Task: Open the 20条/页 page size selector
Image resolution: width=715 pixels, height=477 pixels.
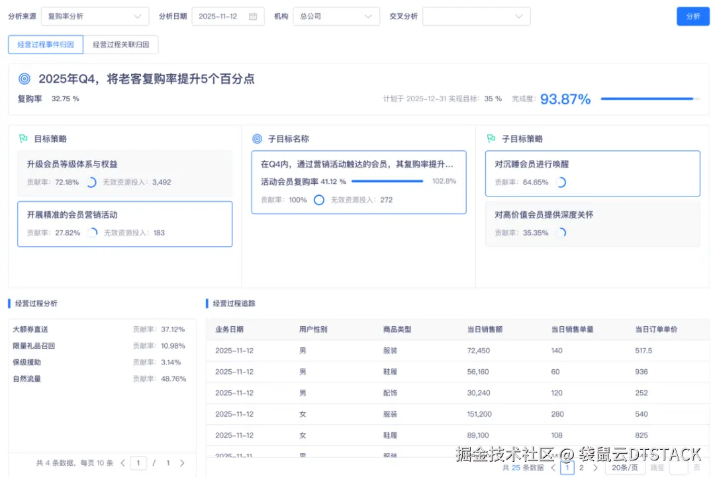Action: [x=625, y=468]
